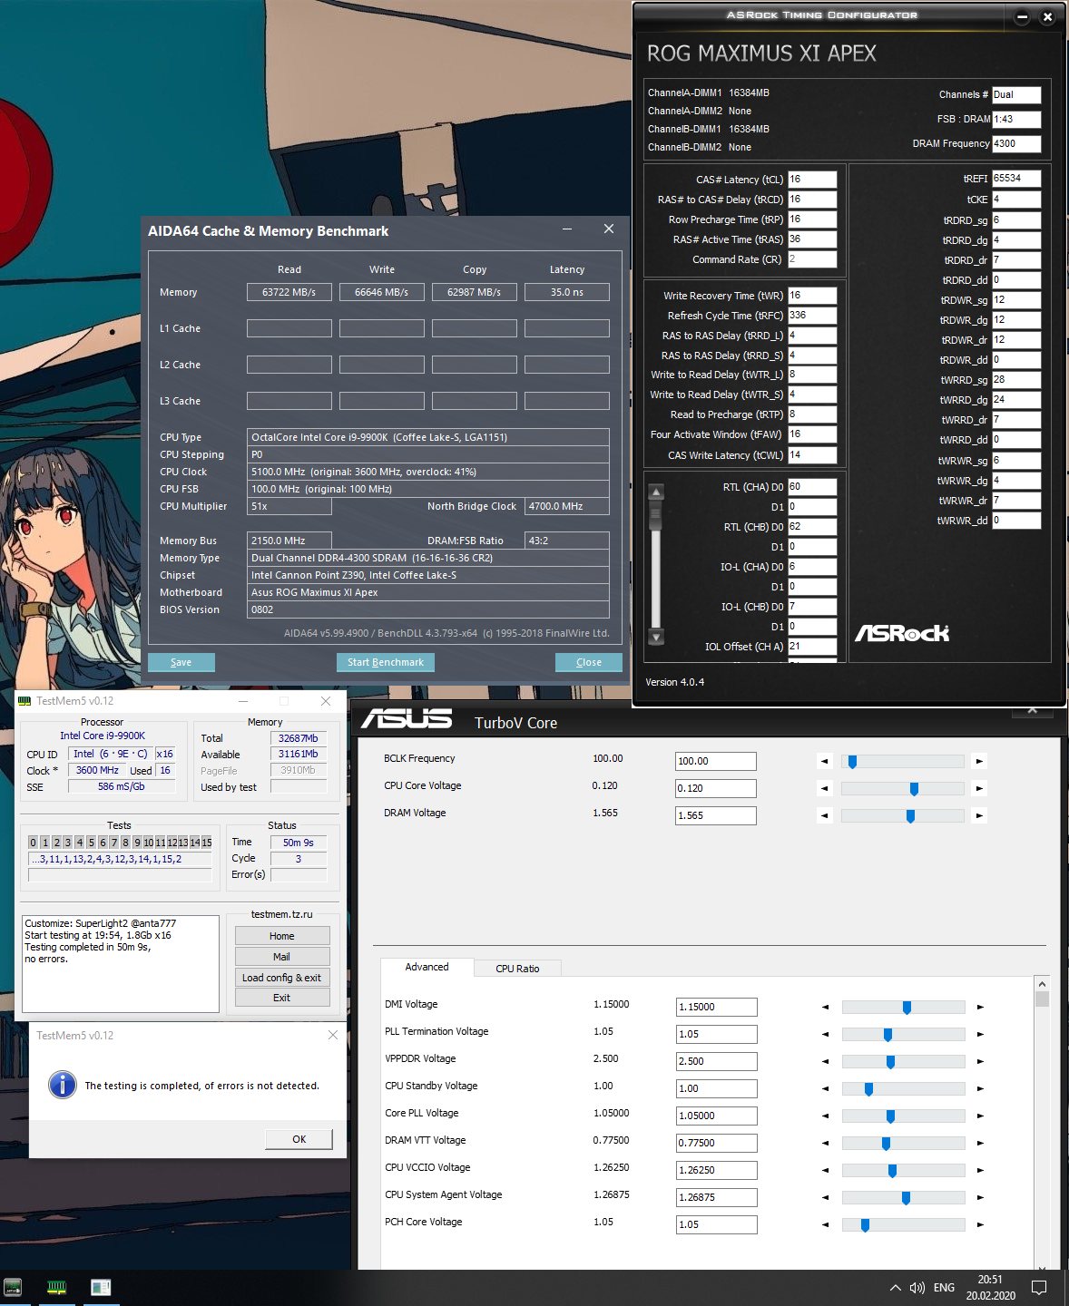Viewport: 1069px width, 1306px height.
Task: Click Exit button in TestMem5
Action: click(x=282, y=998)
